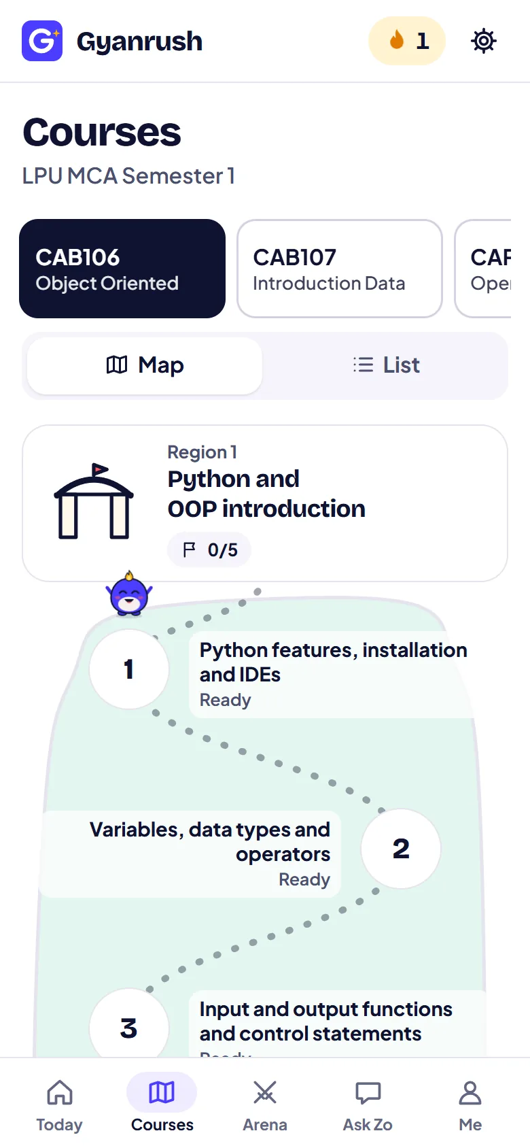Click the blue mascot character
The height and width of the screenshot is (1148, 530).
(129, 594)
